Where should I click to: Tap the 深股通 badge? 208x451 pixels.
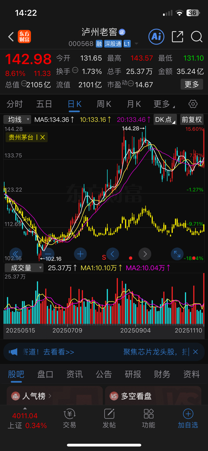113,44
